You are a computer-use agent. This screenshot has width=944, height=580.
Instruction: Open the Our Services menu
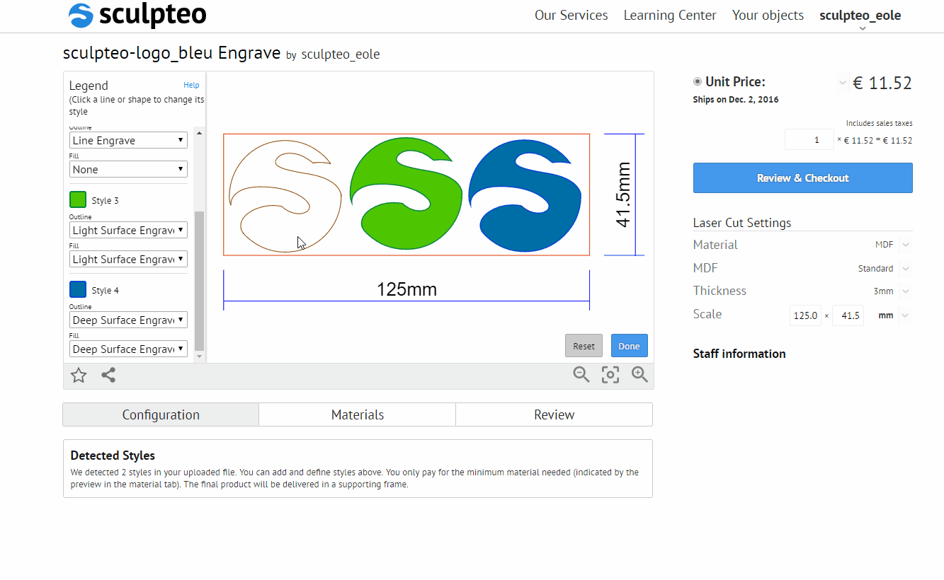[571, 16]
